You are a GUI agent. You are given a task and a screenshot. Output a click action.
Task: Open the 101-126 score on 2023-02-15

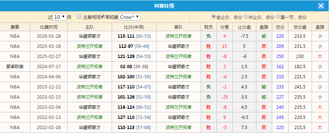126,97
